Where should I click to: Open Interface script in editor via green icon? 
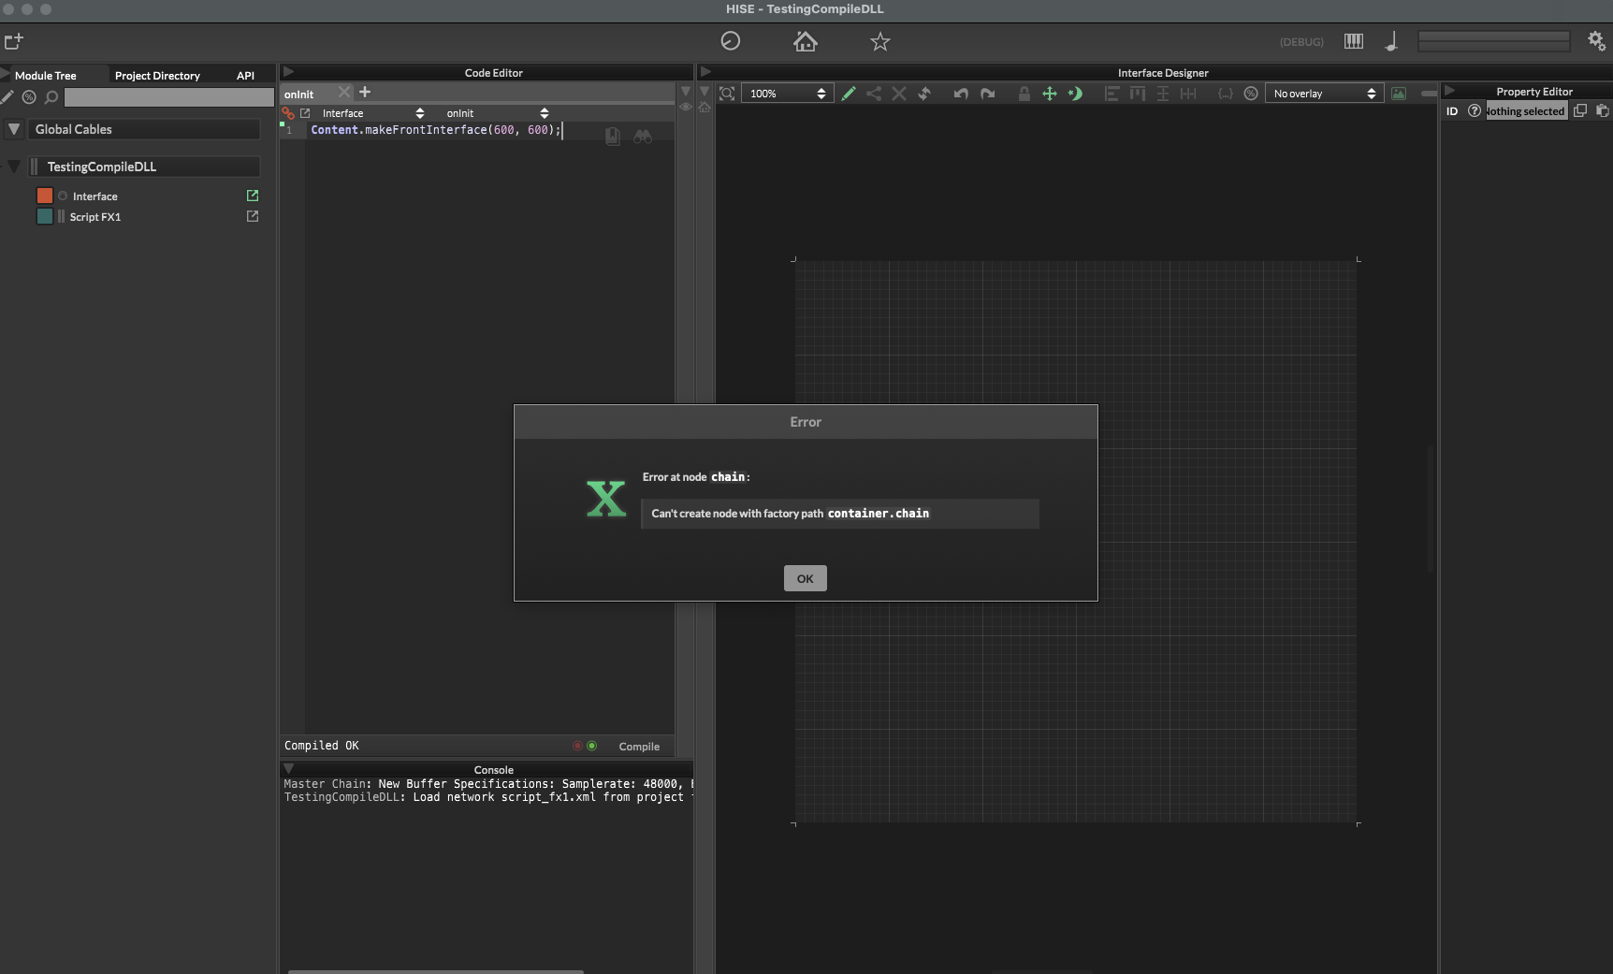point(252,196)
